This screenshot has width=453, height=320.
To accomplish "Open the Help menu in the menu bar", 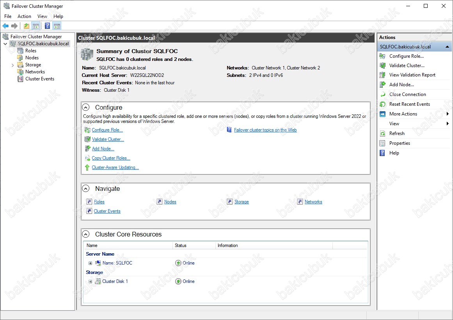I will coord(58,16).
